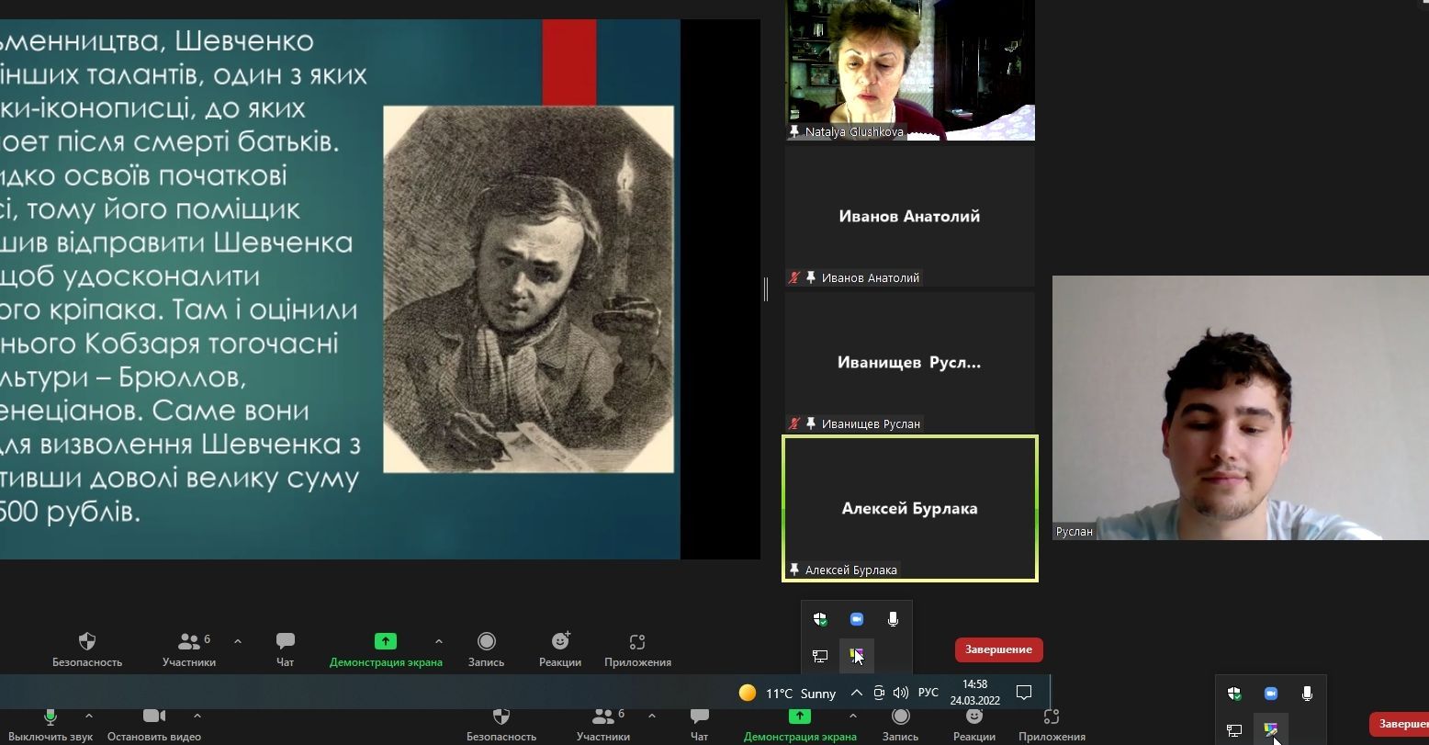Click muted mic icon on Иванов Анатолий
The height and width of the screenshot is (745, 1429).
(x=795, y=277)
